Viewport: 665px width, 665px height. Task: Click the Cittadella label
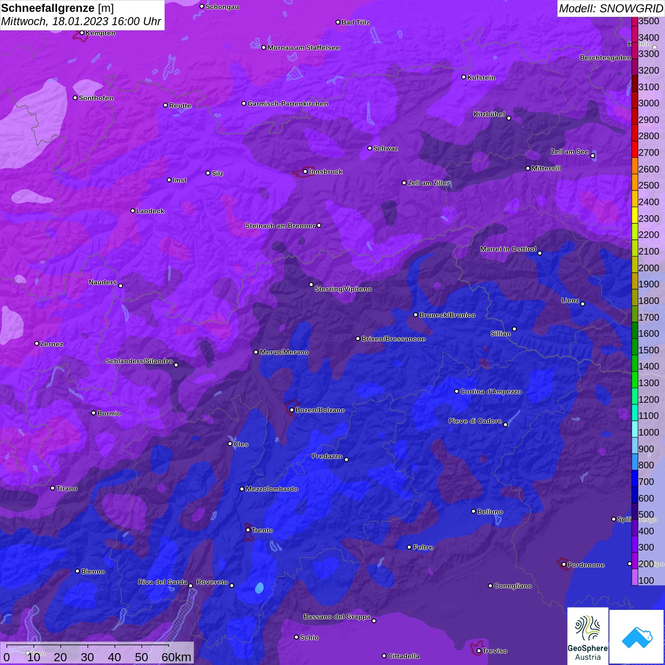pyautogui.click(x=404, y=656)
